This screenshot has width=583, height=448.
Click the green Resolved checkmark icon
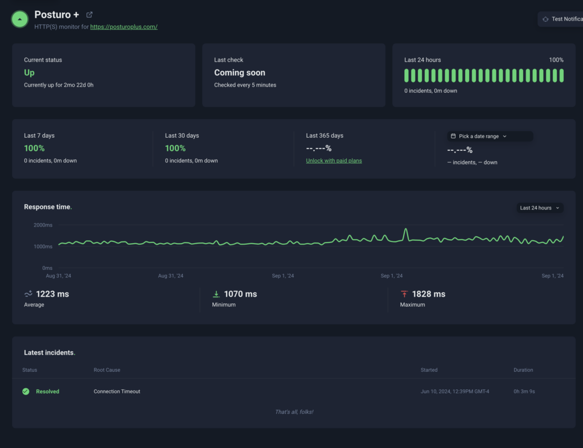(26, 392)
